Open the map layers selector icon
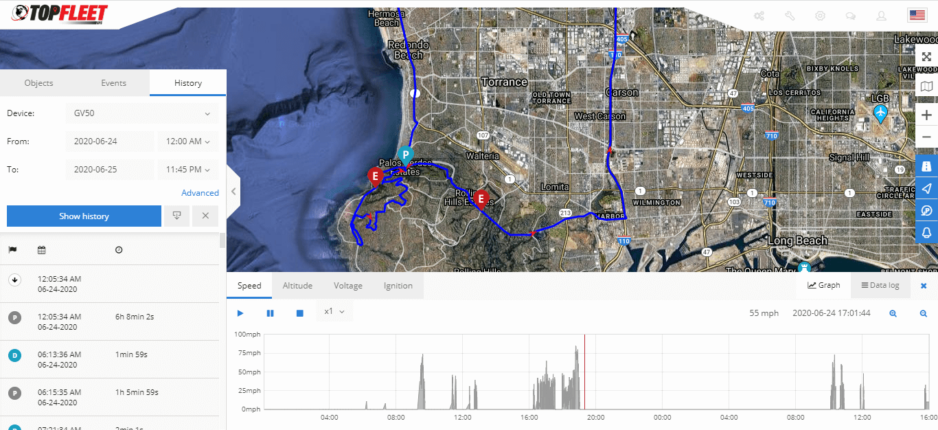Image resolution: width=938 pixels, height=430 pixels. coord(926,86)
